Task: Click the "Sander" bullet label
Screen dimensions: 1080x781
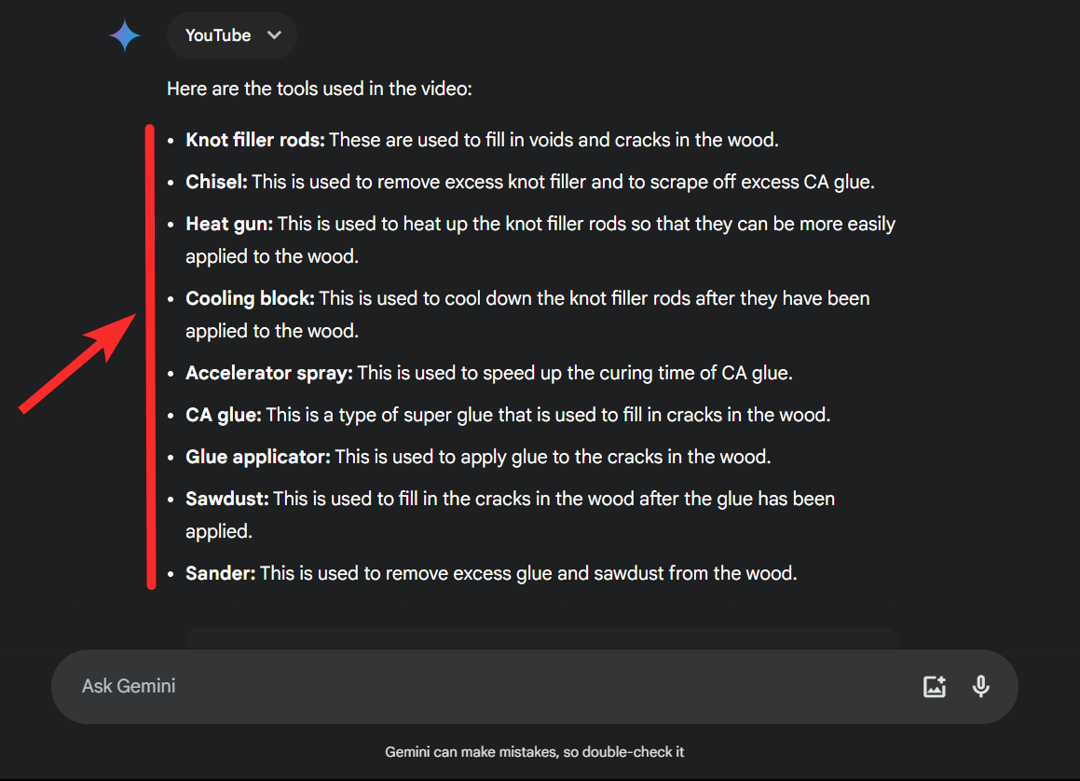Action: coord(220,573)
